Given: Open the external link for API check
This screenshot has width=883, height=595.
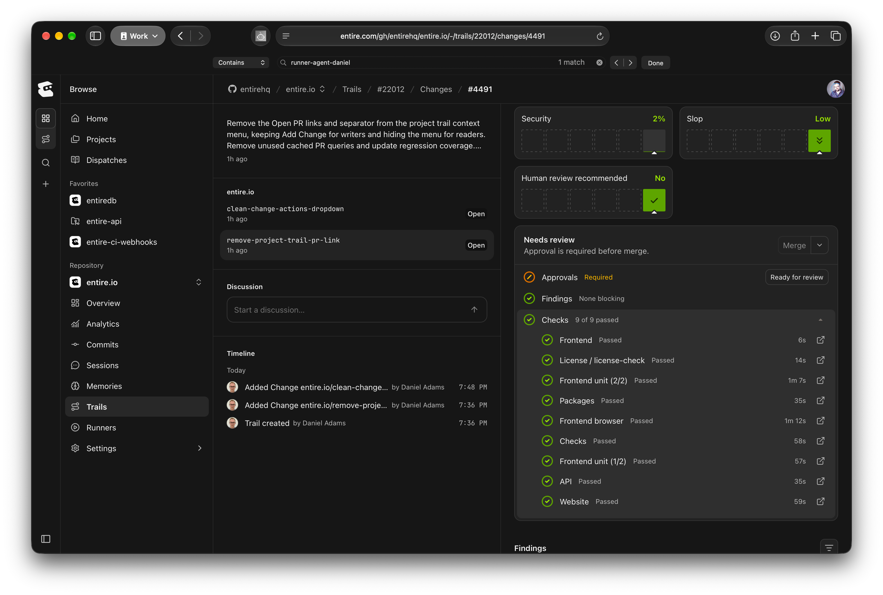Looking at the screenshot, I should click(x=820, y=481).
